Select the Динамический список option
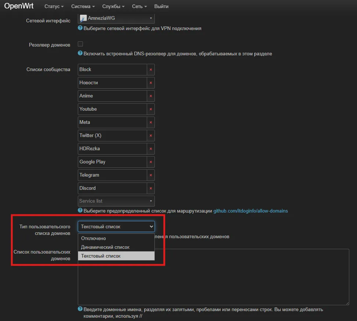The width and height of the screenshot is (357, 321). [116, 247]
